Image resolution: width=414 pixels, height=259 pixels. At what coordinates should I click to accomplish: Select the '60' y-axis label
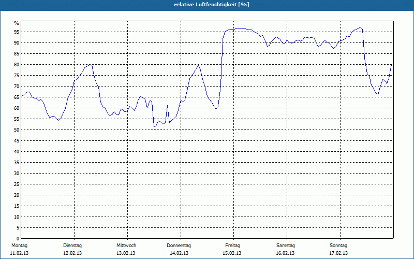pyautogui.click(x=17, y=108)
